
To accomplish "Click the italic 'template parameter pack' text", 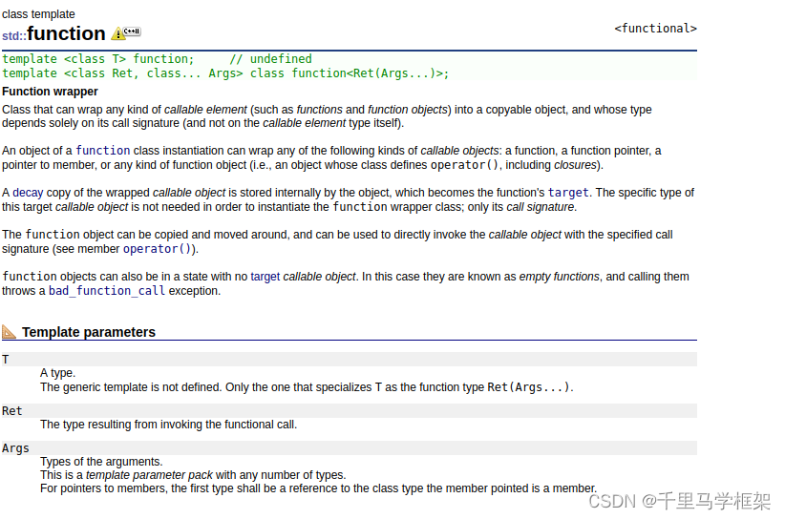I will 149,475.
